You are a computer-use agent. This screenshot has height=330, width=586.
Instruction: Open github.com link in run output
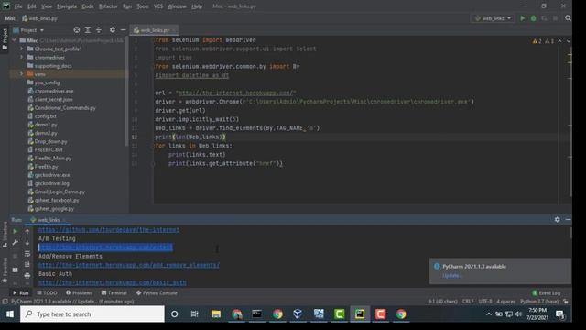point(109,230)
